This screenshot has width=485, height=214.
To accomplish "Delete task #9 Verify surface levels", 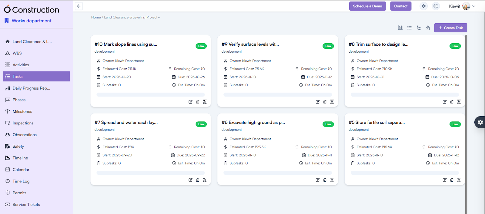I will point(325,102).
